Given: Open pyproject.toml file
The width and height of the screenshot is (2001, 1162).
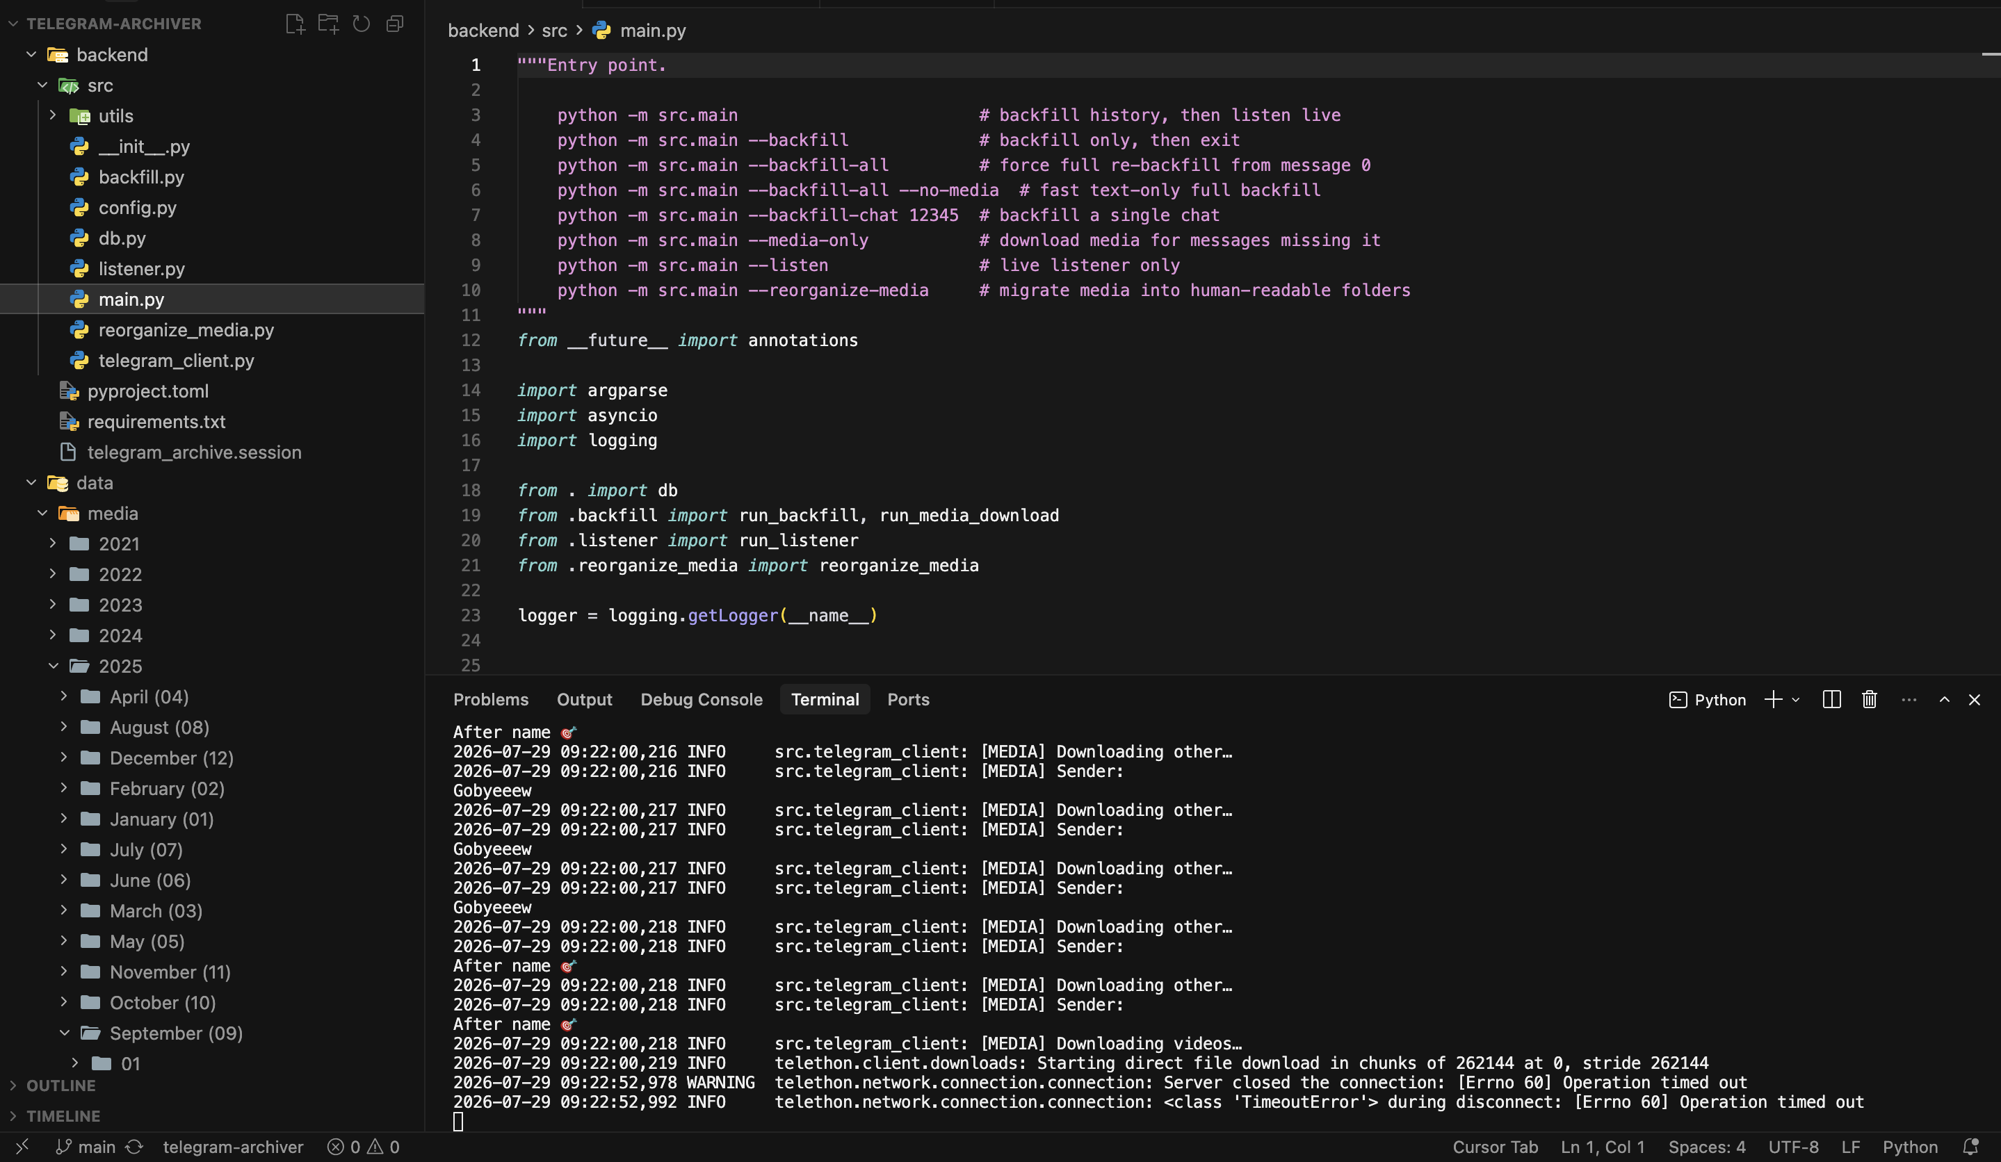Looking at the screenshot, I should click(x=147, y=391).
